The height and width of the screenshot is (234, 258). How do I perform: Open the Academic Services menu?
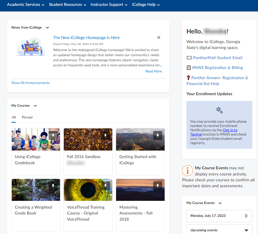(26, 5)
